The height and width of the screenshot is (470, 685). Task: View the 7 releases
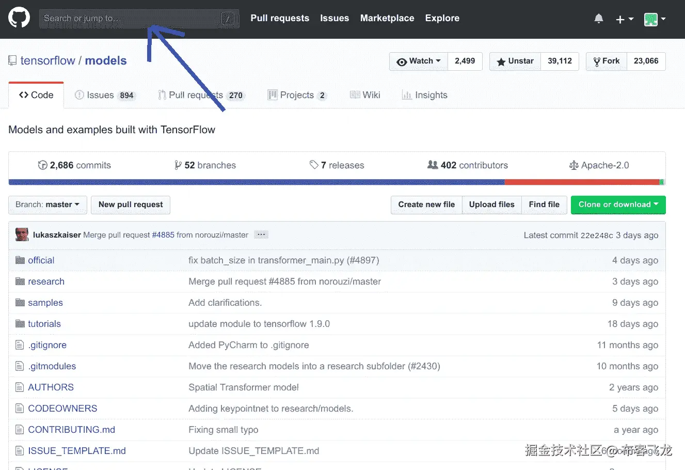[x=337, y=165]
